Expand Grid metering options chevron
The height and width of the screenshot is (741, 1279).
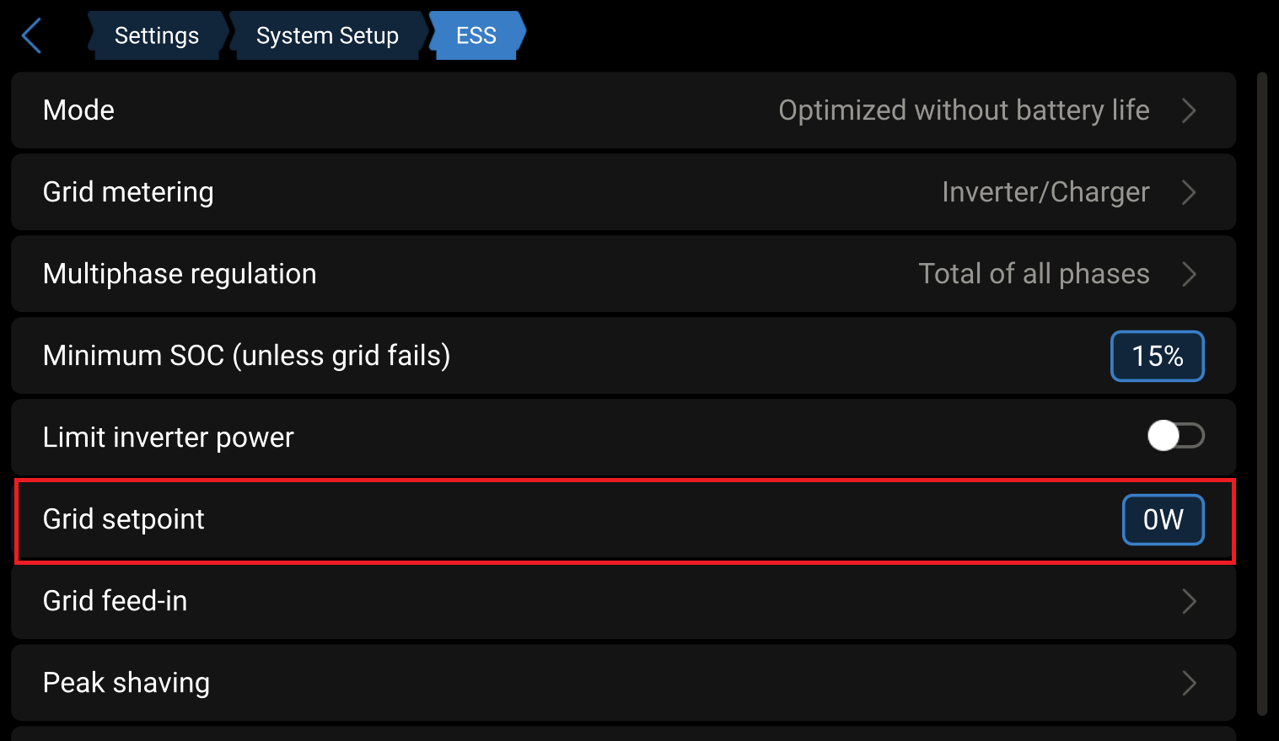[1189, 192]
